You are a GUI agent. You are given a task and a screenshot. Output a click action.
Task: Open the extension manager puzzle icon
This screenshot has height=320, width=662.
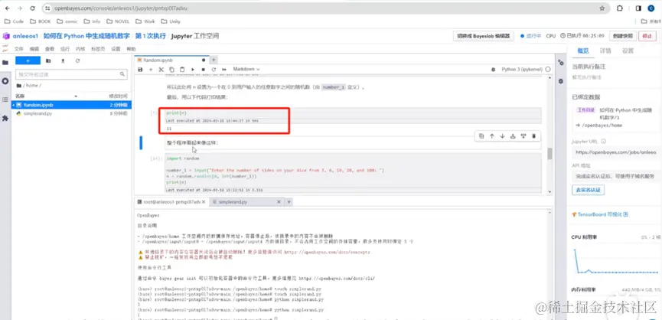[x=5, y=118]
